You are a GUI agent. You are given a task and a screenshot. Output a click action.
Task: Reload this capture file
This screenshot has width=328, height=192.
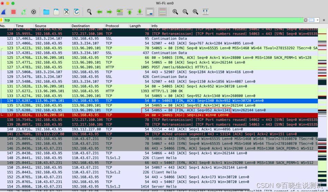coord(76,12)
